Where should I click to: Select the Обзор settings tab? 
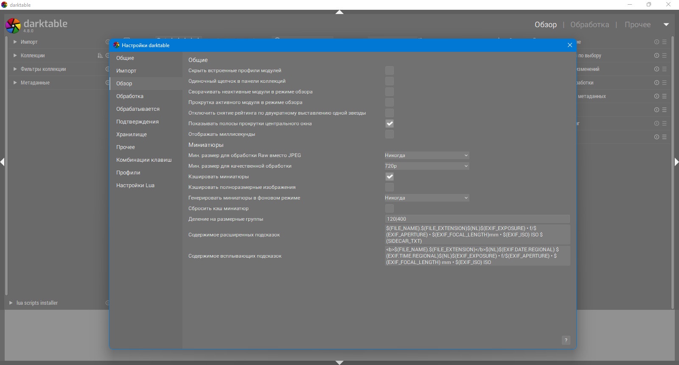tap(146, 84)
